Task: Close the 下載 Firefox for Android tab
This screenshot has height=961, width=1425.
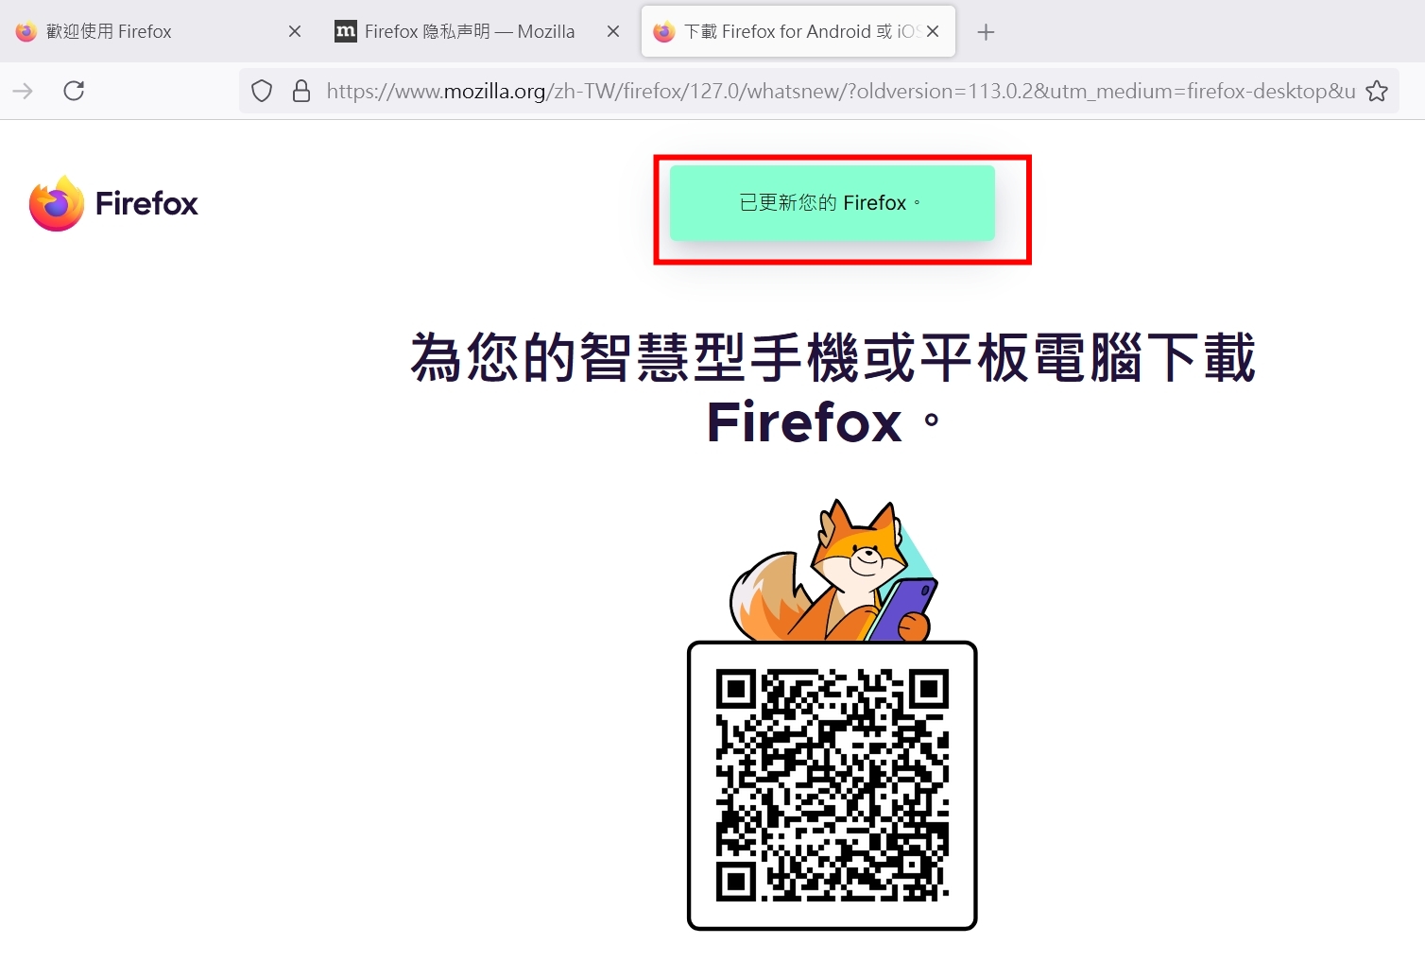Action: pos(933,31)
